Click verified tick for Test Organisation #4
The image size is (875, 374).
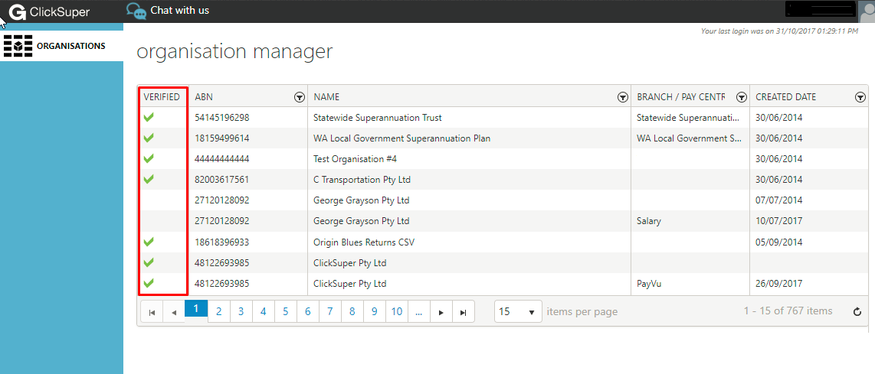(149, 159)
